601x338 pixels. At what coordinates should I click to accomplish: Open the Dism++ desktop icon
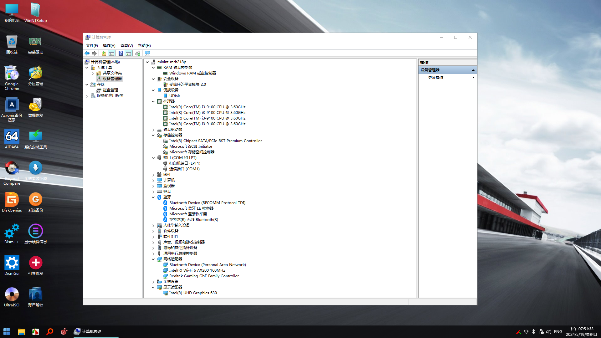point(12,234)
